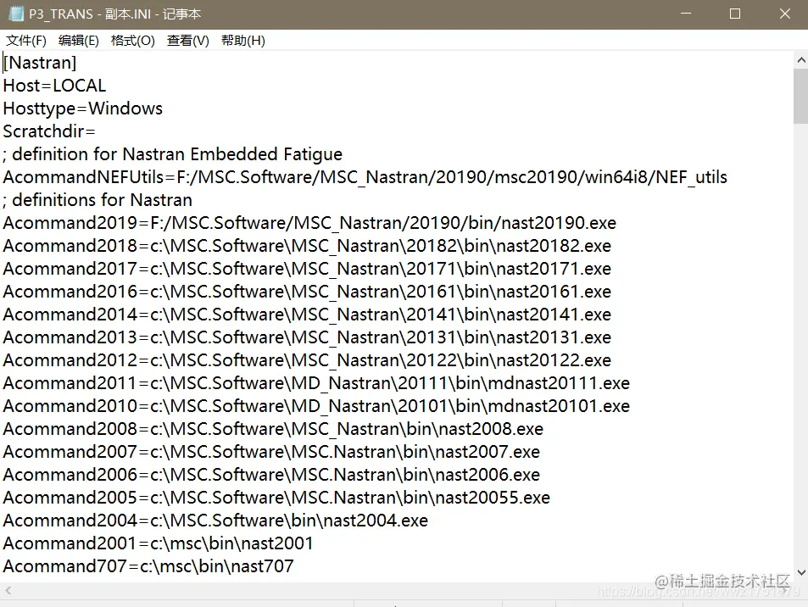Screen dimensions: 808x607
Task: Click the Acommand2017 line
Action: click(x=307, y=269)
